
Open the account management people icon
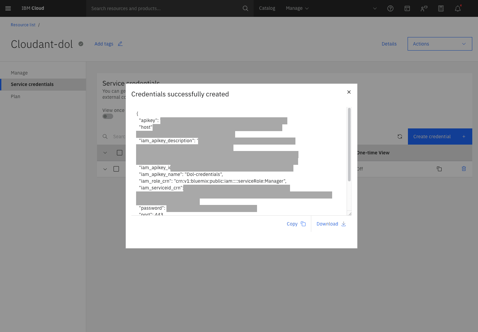pos(424,8)
